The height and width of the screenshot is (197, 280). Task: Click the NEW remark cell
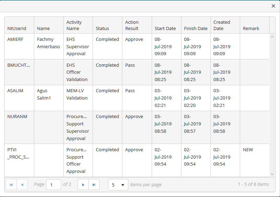[x=248, y=150]
